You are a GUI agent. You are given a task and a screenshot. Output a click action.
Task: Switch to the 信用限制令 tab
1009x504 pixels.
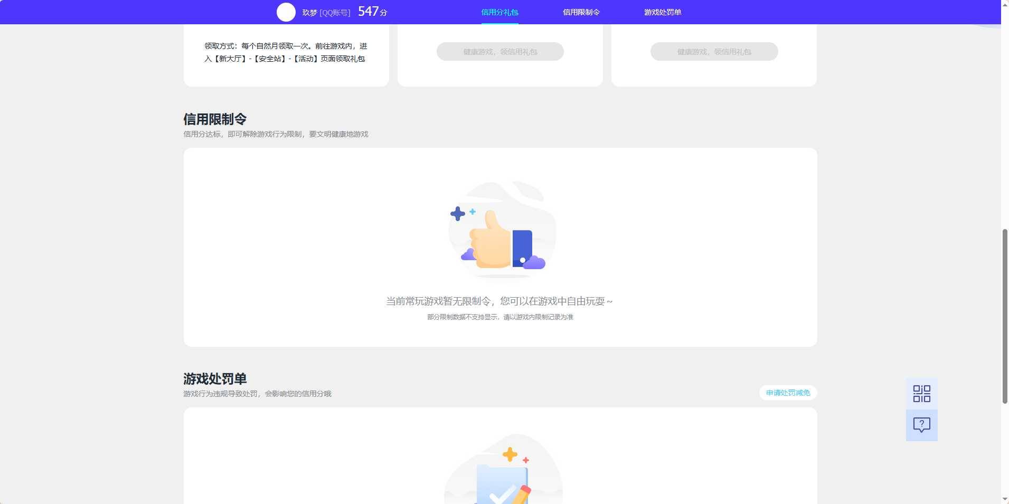coord(581,12)
